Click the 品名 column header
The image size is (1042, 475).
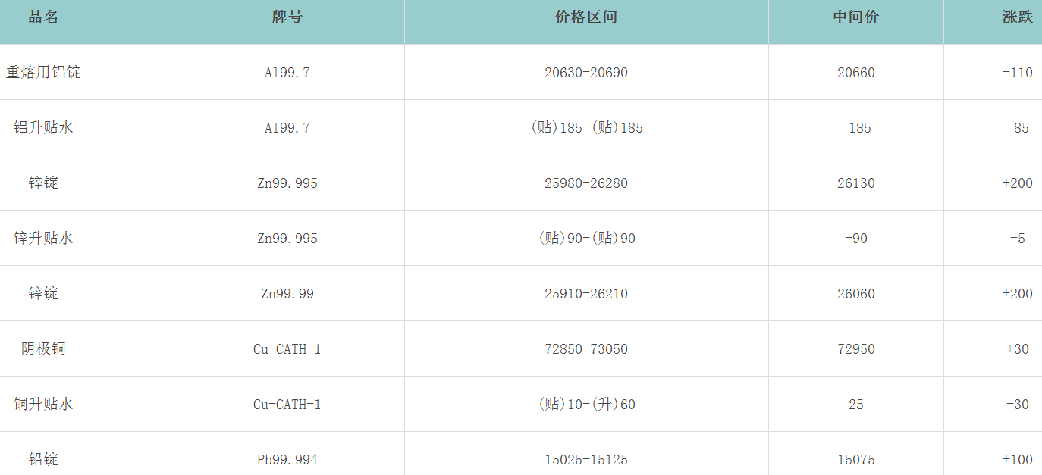pyautogui.click(x=43, y=17)
